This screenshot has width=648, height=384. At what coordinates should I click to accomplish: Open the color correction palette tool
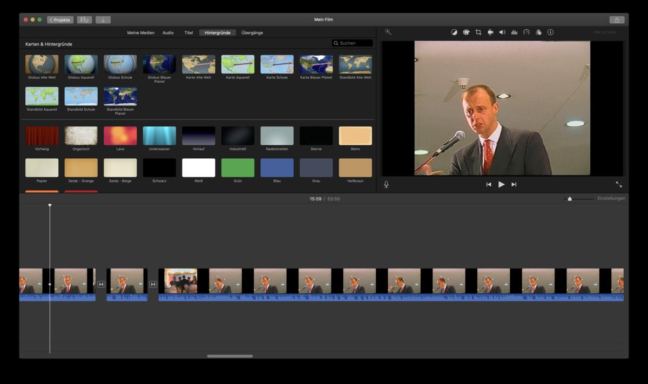[x=466, y=32]
